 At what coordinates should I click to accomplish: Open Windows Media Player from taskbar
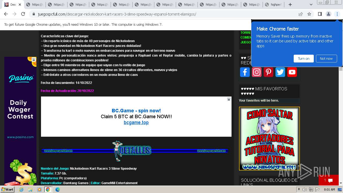coord(39,190)
